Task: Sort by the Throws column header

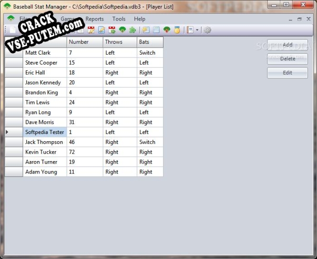Action: (120, 42)
